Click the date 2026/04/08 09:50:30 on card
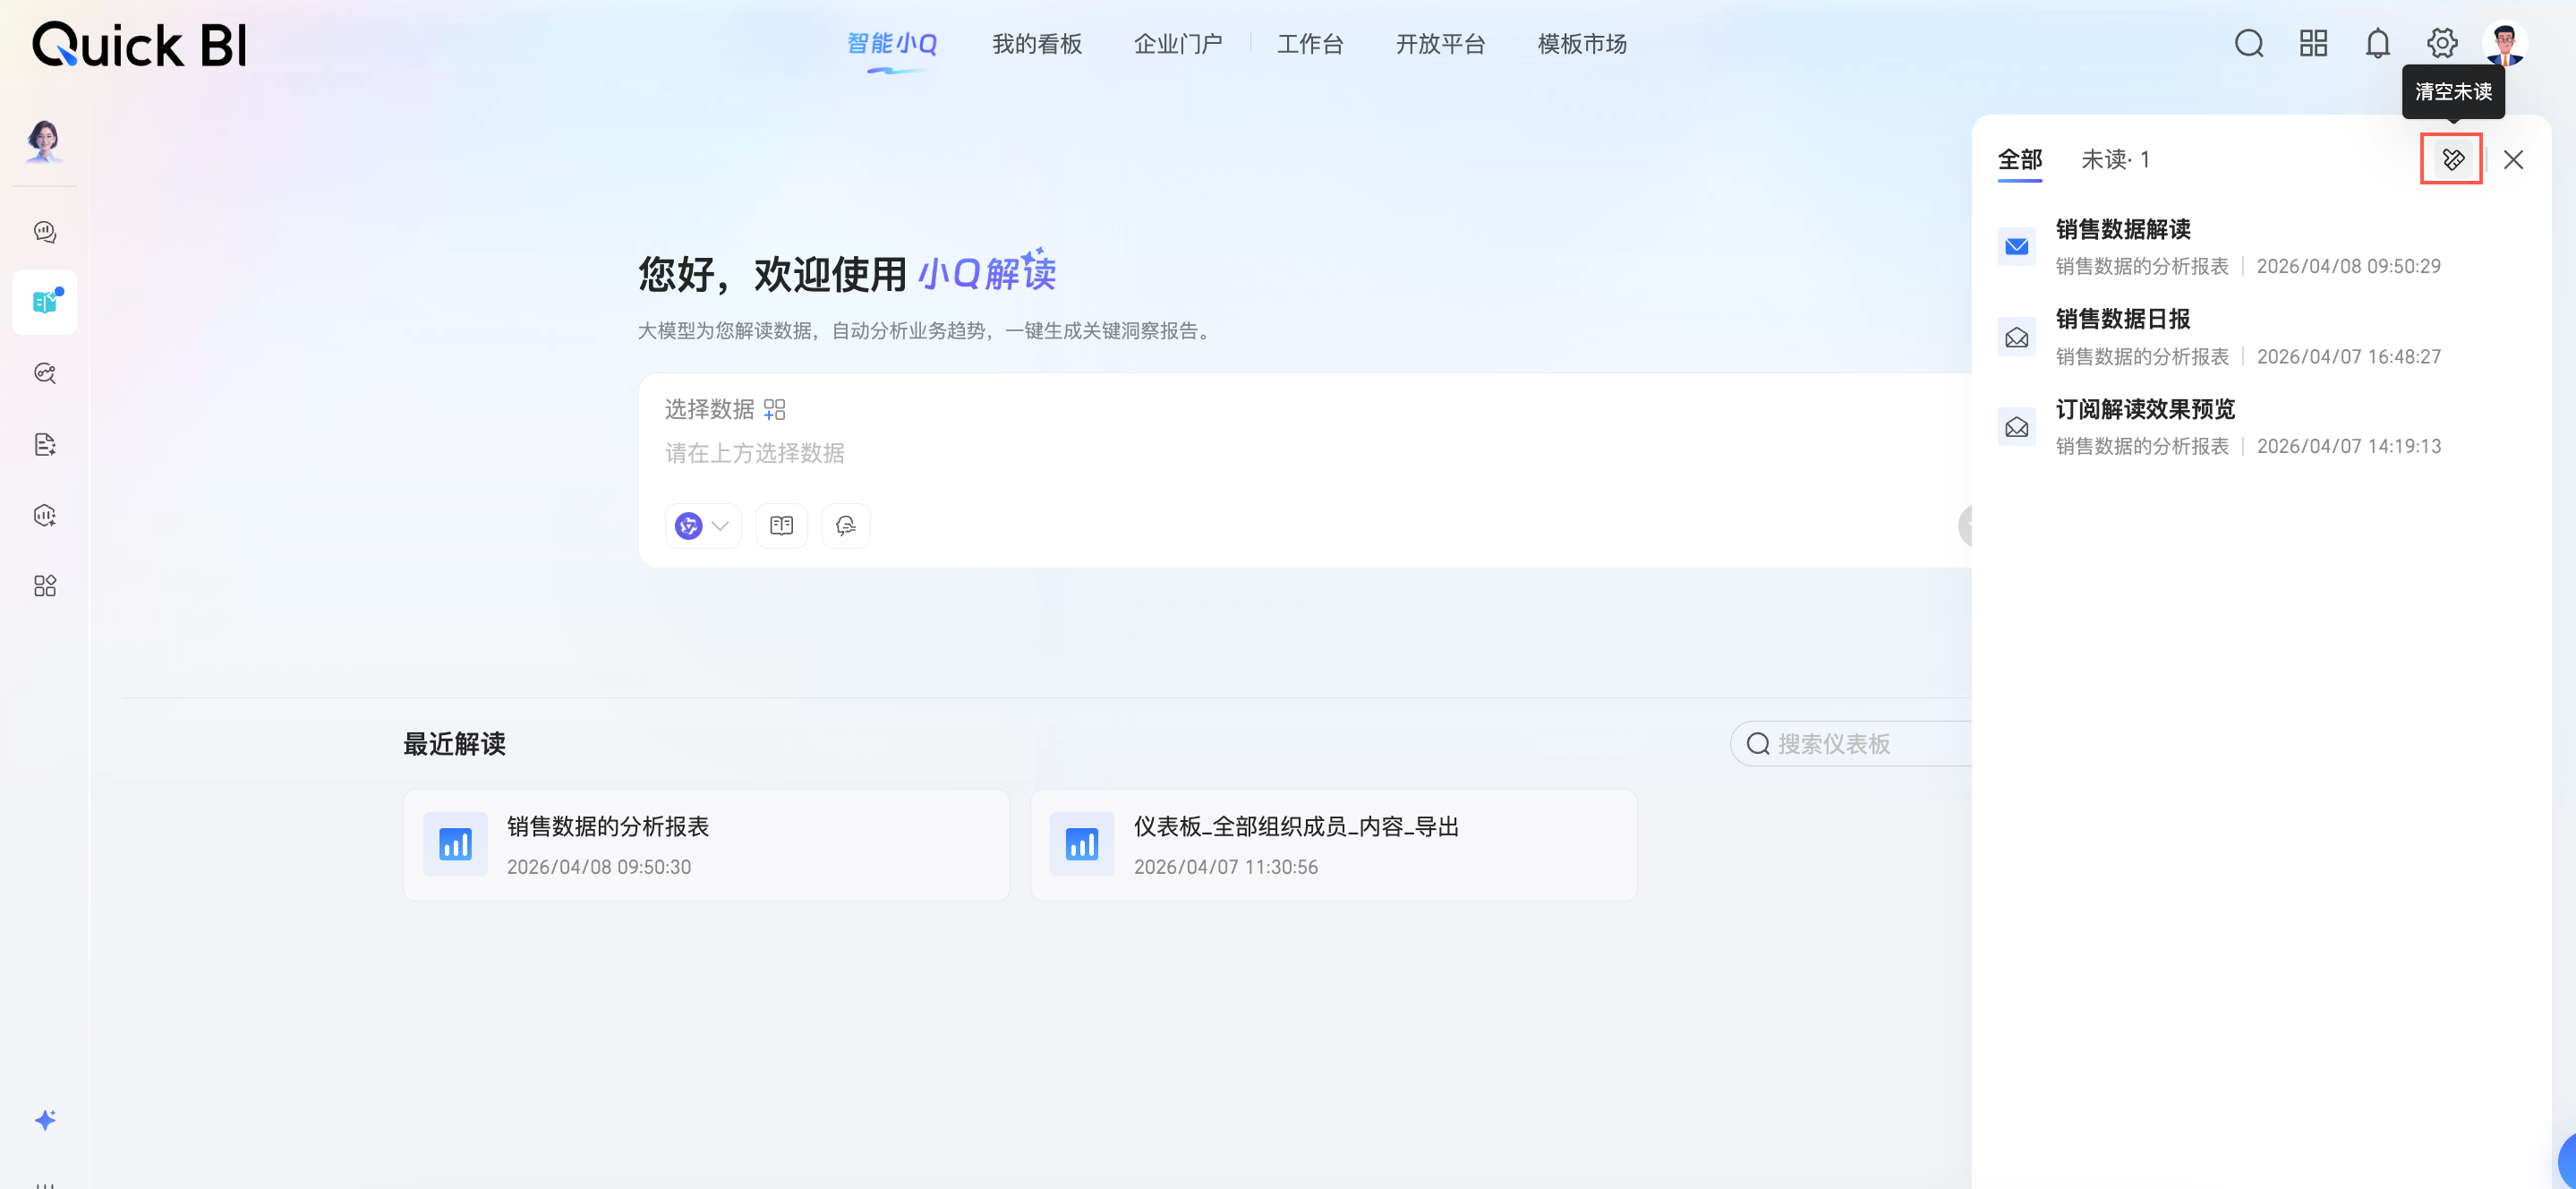Viewport: 2576px width, 1189px height. click(x=599, y=867)
